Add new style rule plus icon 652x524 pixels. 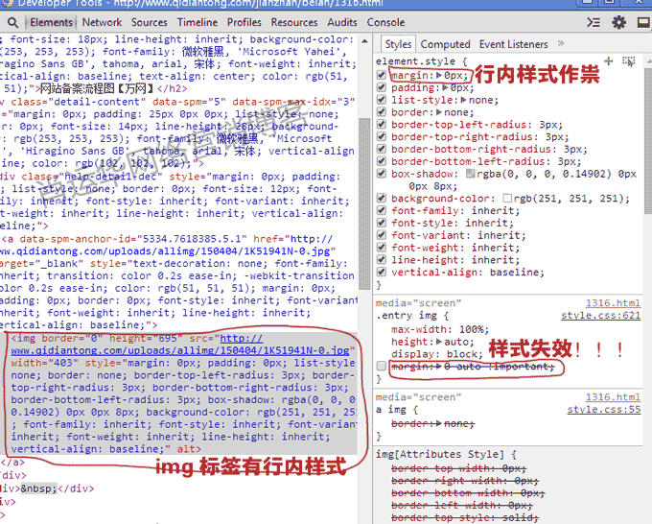(608, 61)
